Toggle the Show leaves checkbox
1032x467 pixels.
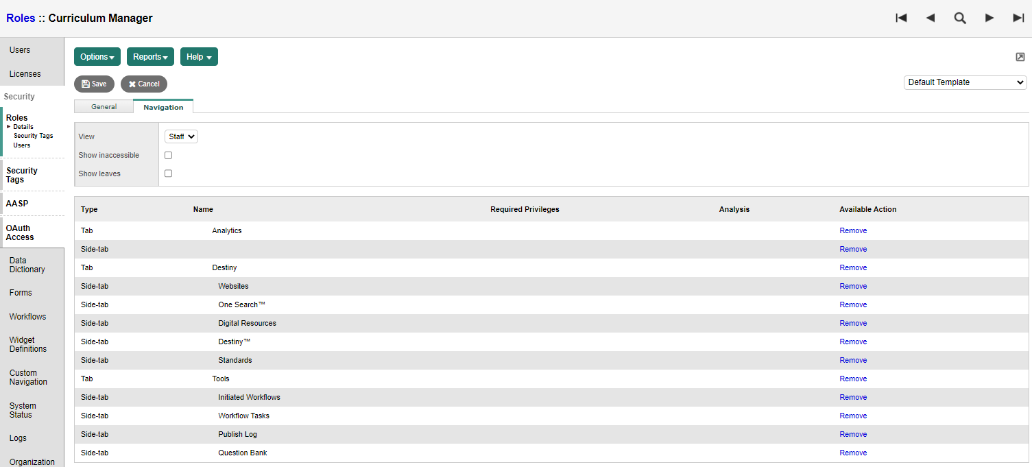(x=168, y=173)
